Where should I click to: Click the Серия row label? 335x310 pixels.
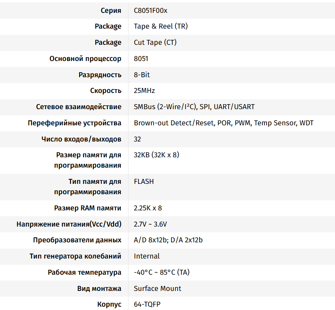pyautogui.click(x=111, y=10)
